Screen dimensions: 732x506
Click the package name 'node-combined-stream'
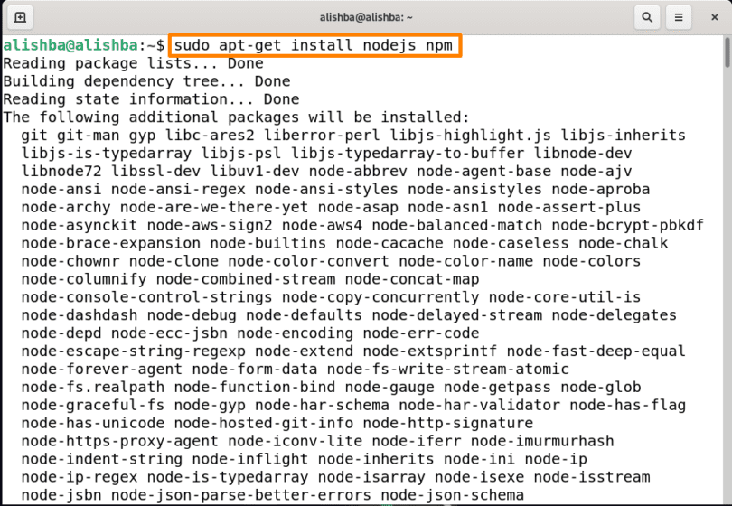coord(246,279)
